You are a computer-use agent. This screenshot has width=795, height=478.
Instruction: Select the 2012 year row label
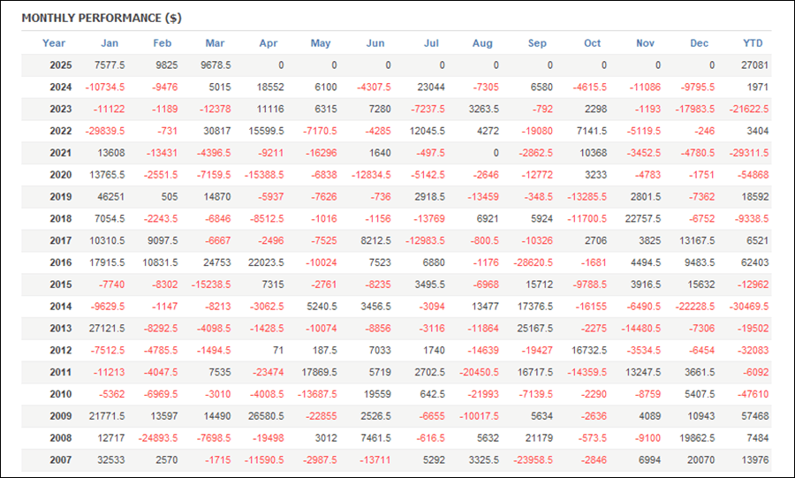61,350
